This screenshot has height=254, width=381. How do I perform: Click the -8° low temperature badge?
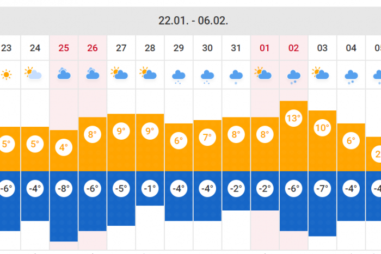tap(64, 189)
